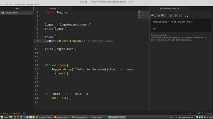
Task: Switch to the main.py editor tab
Action: click(x=53, y=8)
